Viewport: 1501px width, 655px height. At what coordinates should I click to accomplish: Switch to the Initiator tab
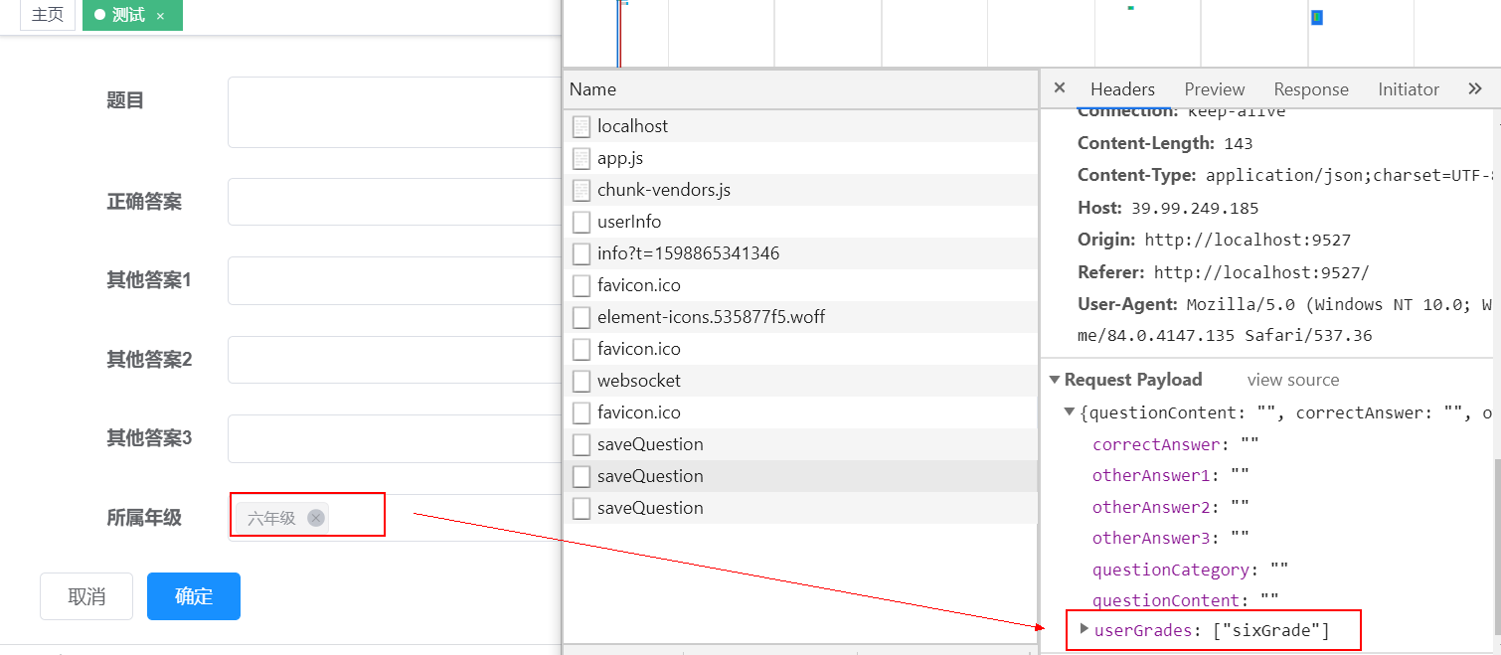1409,89
